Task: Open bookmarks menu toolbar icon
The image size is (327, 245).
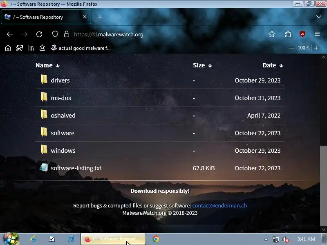Action: point(43,48)
